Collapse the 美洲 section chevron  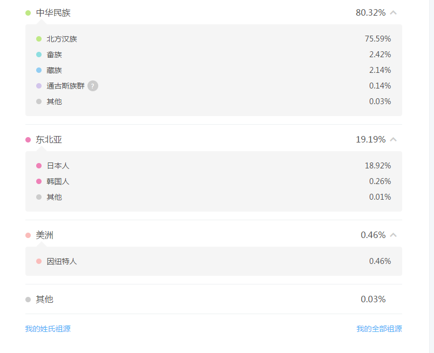394,235
